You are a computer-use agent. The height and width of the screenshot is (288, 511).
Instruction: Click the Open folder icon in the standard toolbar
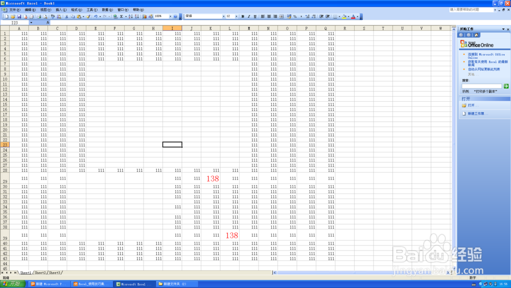click(x=13, y=16)
